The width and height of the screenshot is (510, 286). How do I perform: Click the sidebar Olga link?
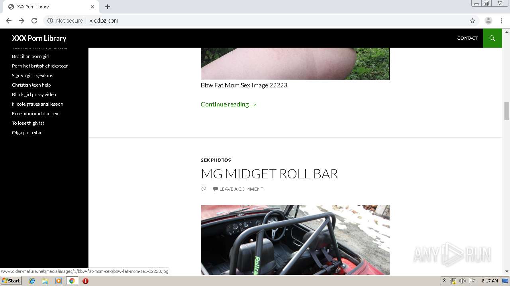(x=27, y=133)
